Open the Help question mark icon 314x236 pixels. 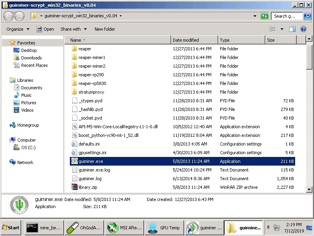(x=303, y=29)
